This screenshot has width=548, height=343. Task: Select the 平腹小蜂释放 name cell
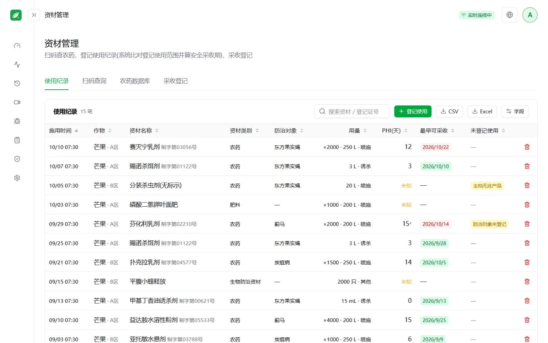(x=148, y=281)
